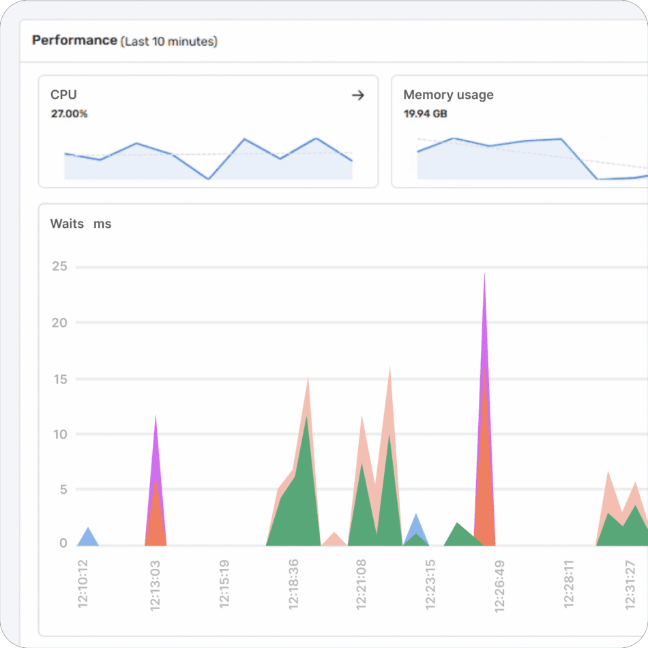The width and height of the screenshot is (648, 648).
Task: Click the ms unit label
Action: 102,224
